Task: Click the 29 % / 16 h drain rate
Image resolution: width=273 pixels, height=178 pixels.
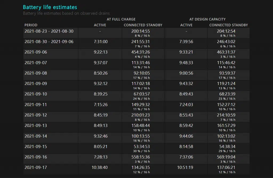Action: (227, 151)
